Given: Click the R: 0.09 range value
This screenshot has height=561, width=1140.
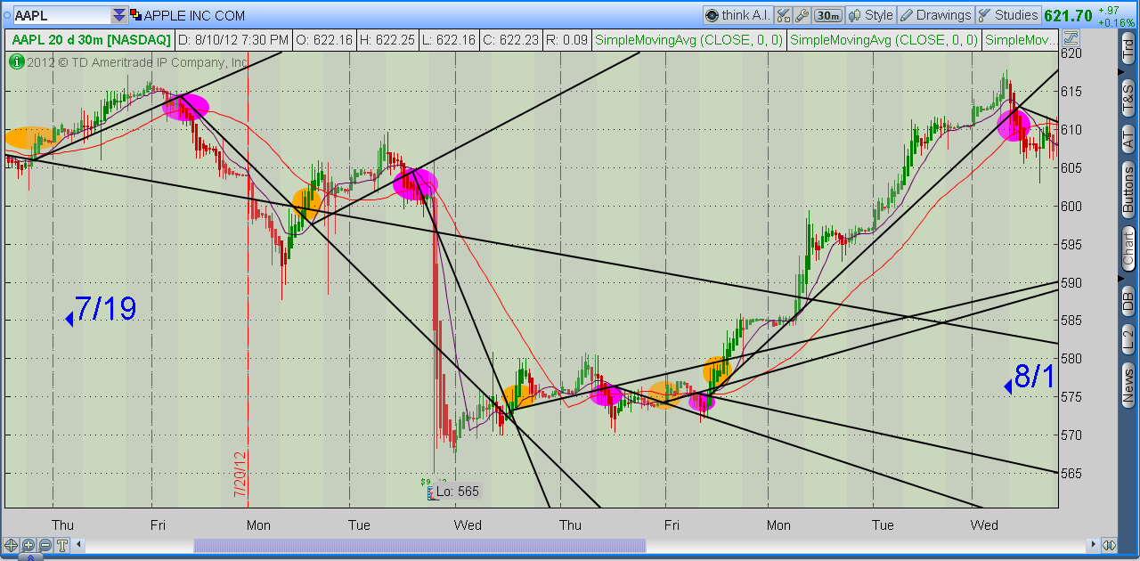Looking at the screenshot, I should pos(566,40).
